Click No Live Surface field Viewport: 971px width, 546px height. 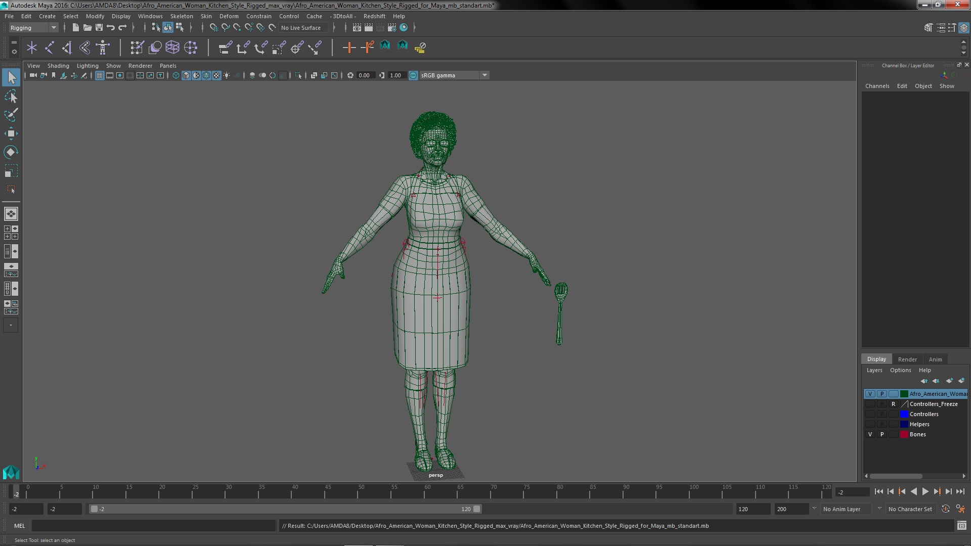point(303,28)
